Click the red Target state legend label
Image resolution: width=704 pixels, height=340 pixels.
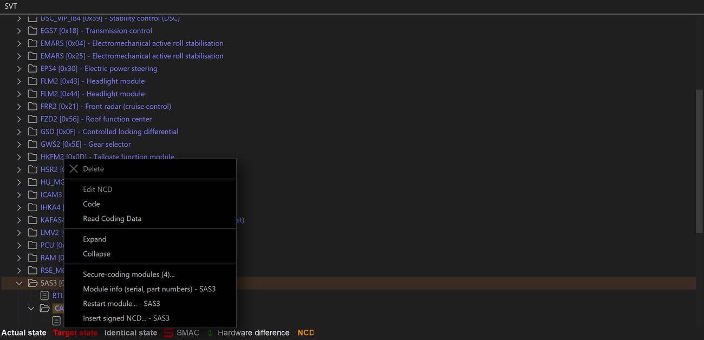75,333
